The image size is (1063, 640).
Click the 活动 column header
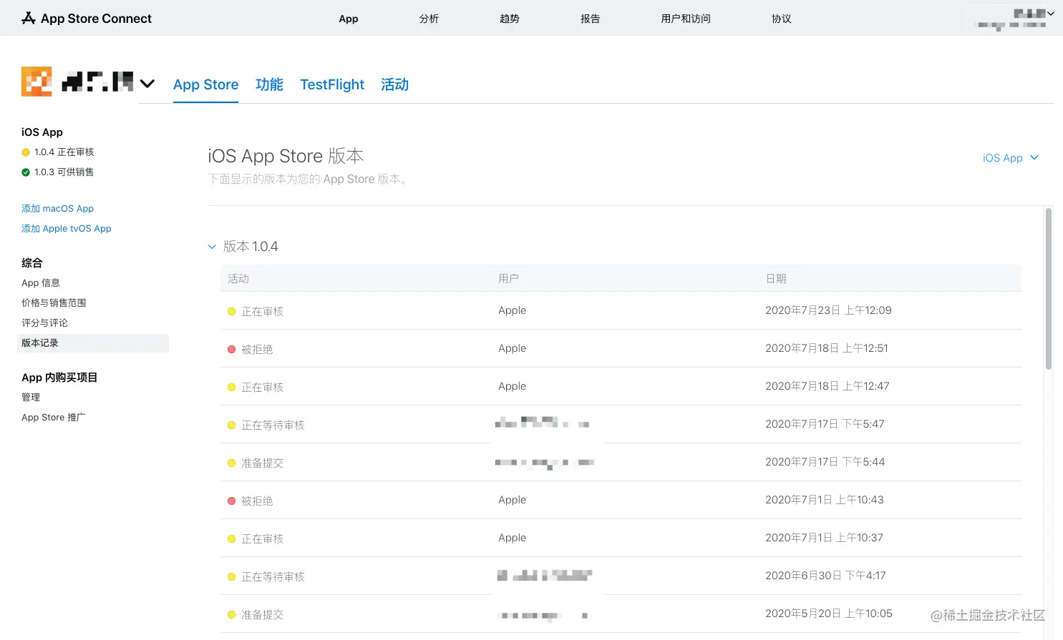(238, 279)
